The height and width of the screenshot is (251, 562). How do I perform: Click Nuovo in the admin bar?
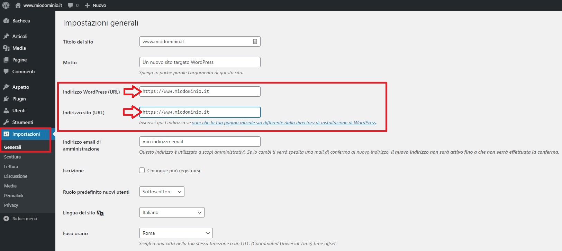[x=99, y=5]
